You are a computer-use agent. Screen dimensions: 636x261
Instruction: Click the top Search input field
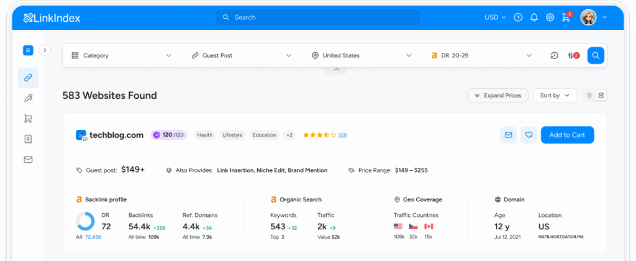[x=318, y=17]
